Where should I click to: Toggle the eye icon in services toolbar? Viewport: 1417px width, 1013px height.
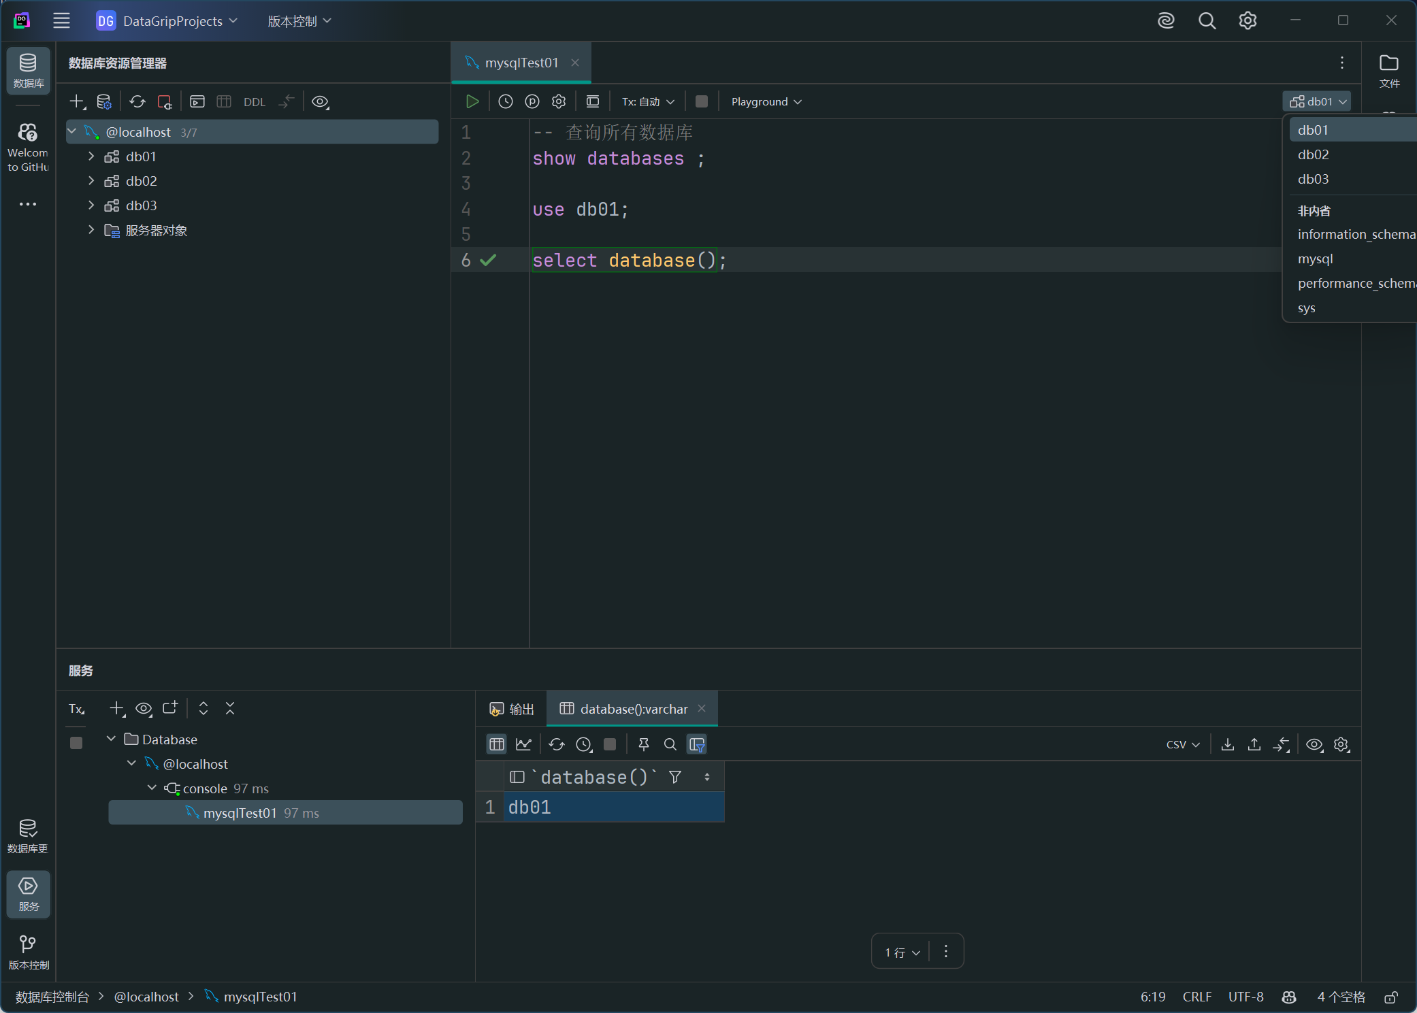pos(144,708)
